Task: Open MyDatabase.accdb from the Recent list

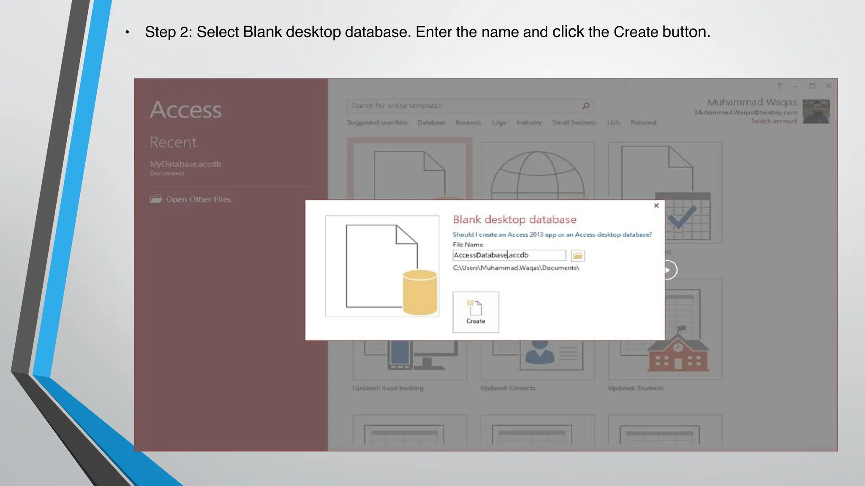Action: coord(185,167)
